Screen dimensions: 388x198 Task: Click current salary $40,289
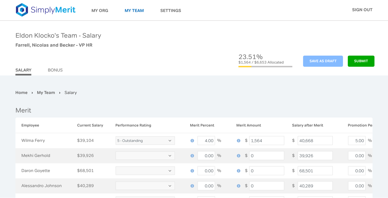pyautogui.click(x=85, y=186)
